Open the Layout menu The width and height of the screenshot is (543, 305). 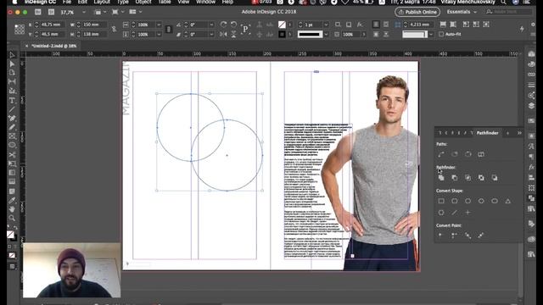[102, 2]
